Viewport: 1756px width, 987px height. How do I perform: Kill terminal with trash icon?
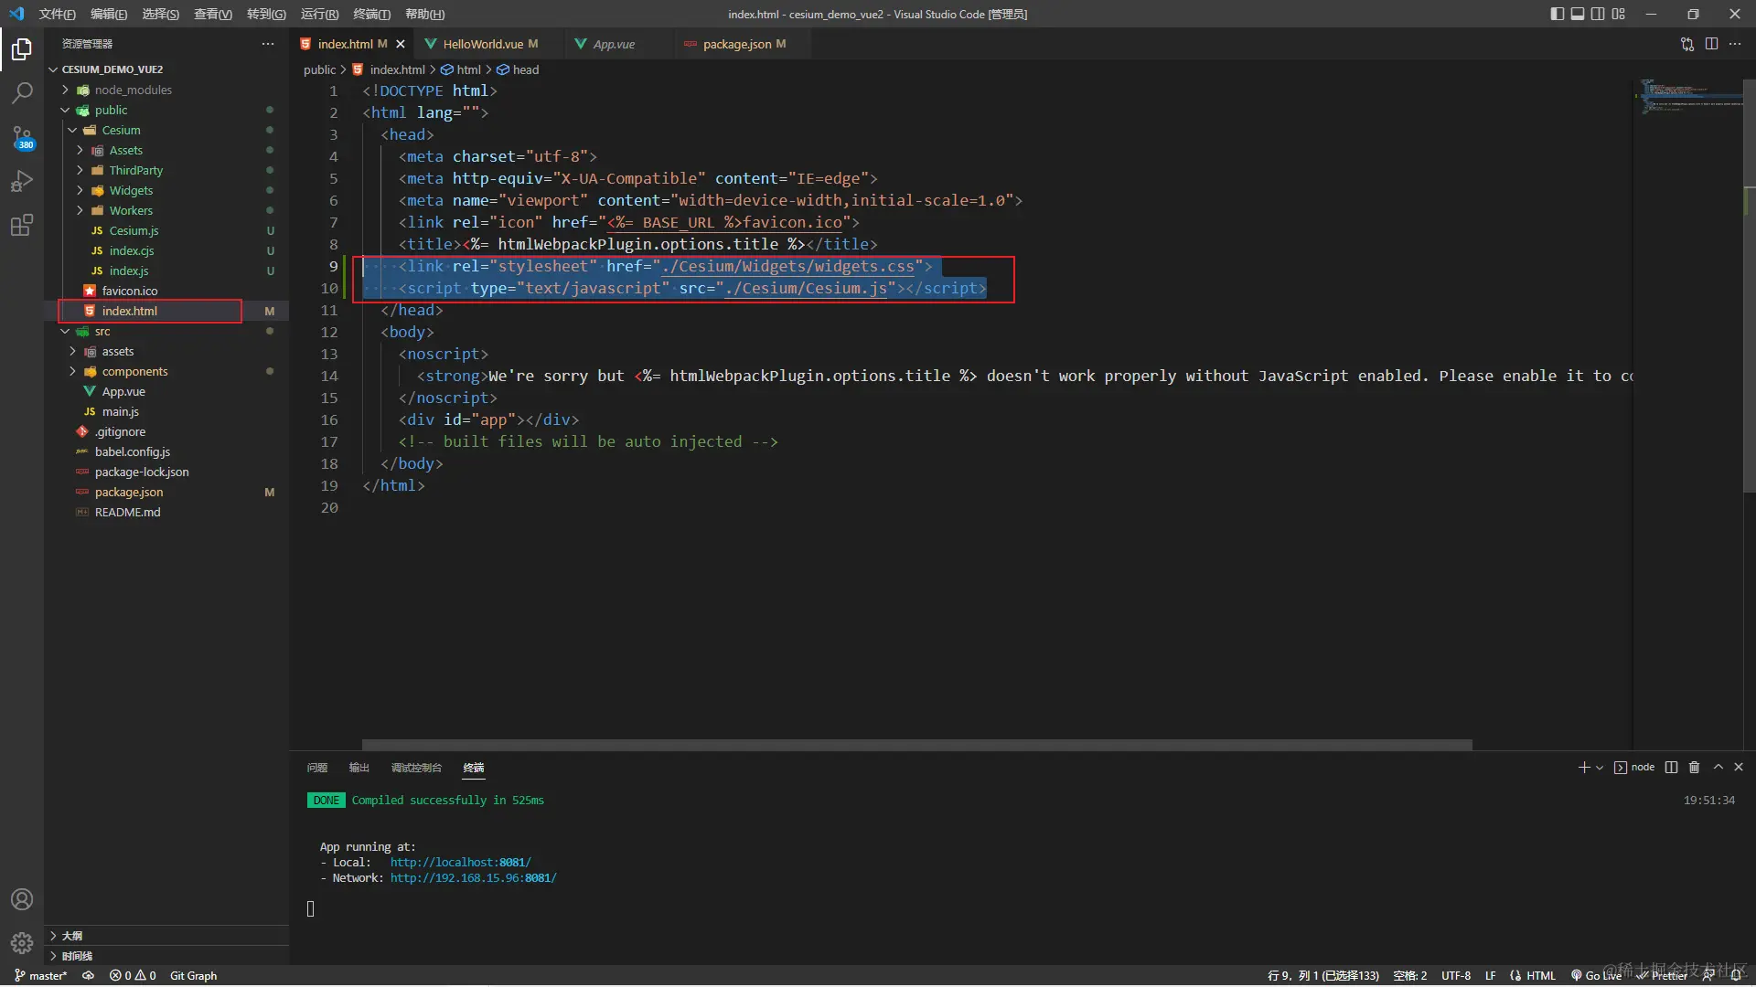click(1694, 768)
